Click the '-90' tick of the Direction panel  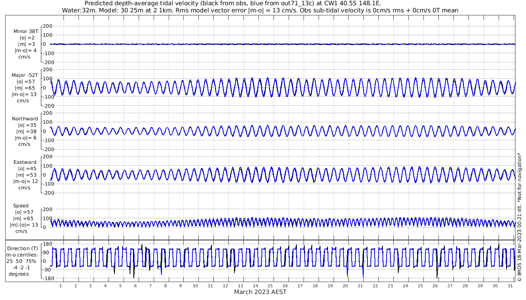pyautogui.click(x=47, y=270)
